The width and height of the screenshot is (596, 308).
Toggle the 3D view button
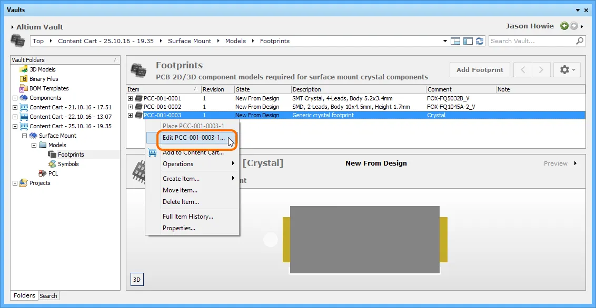pos(137,280)
